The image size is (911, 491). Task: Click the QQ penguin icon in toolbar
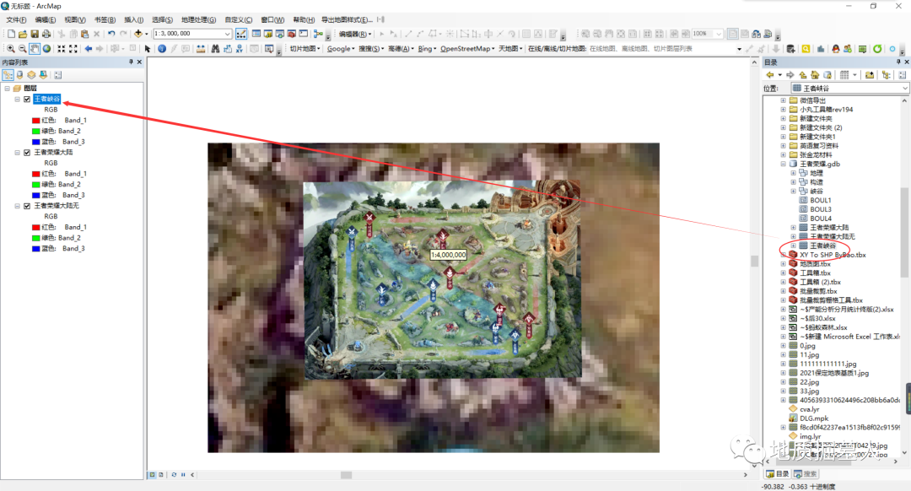click(x=835, y=49)
